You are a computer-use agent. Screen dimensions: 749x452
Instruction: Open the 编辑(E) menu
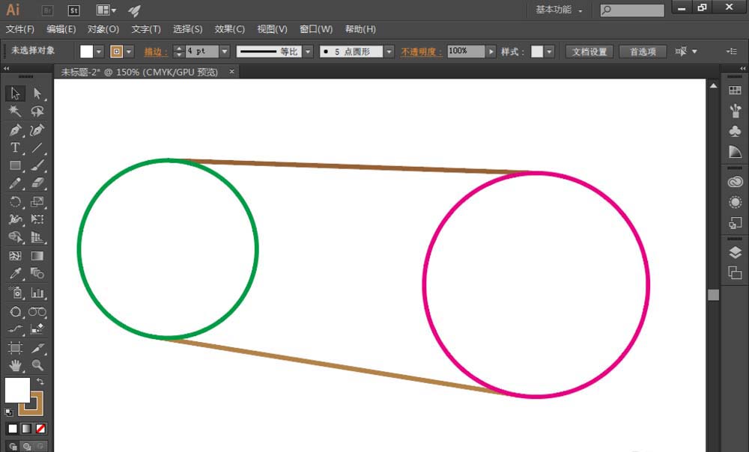61,29
